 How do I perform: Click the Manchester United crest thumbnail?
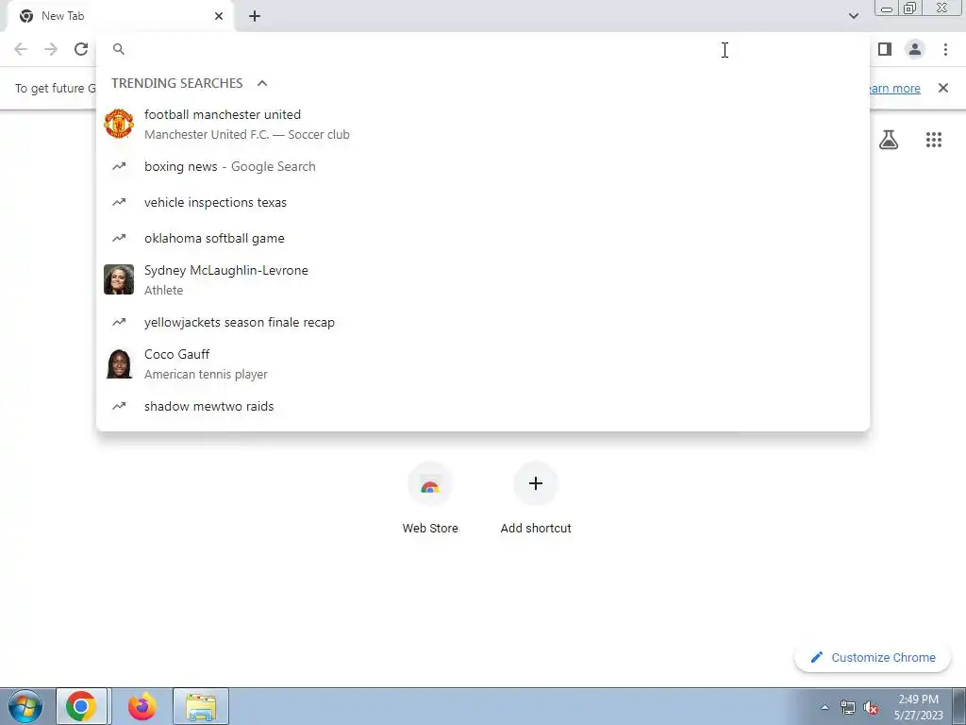pyautogui.click(x=119, y=124)
